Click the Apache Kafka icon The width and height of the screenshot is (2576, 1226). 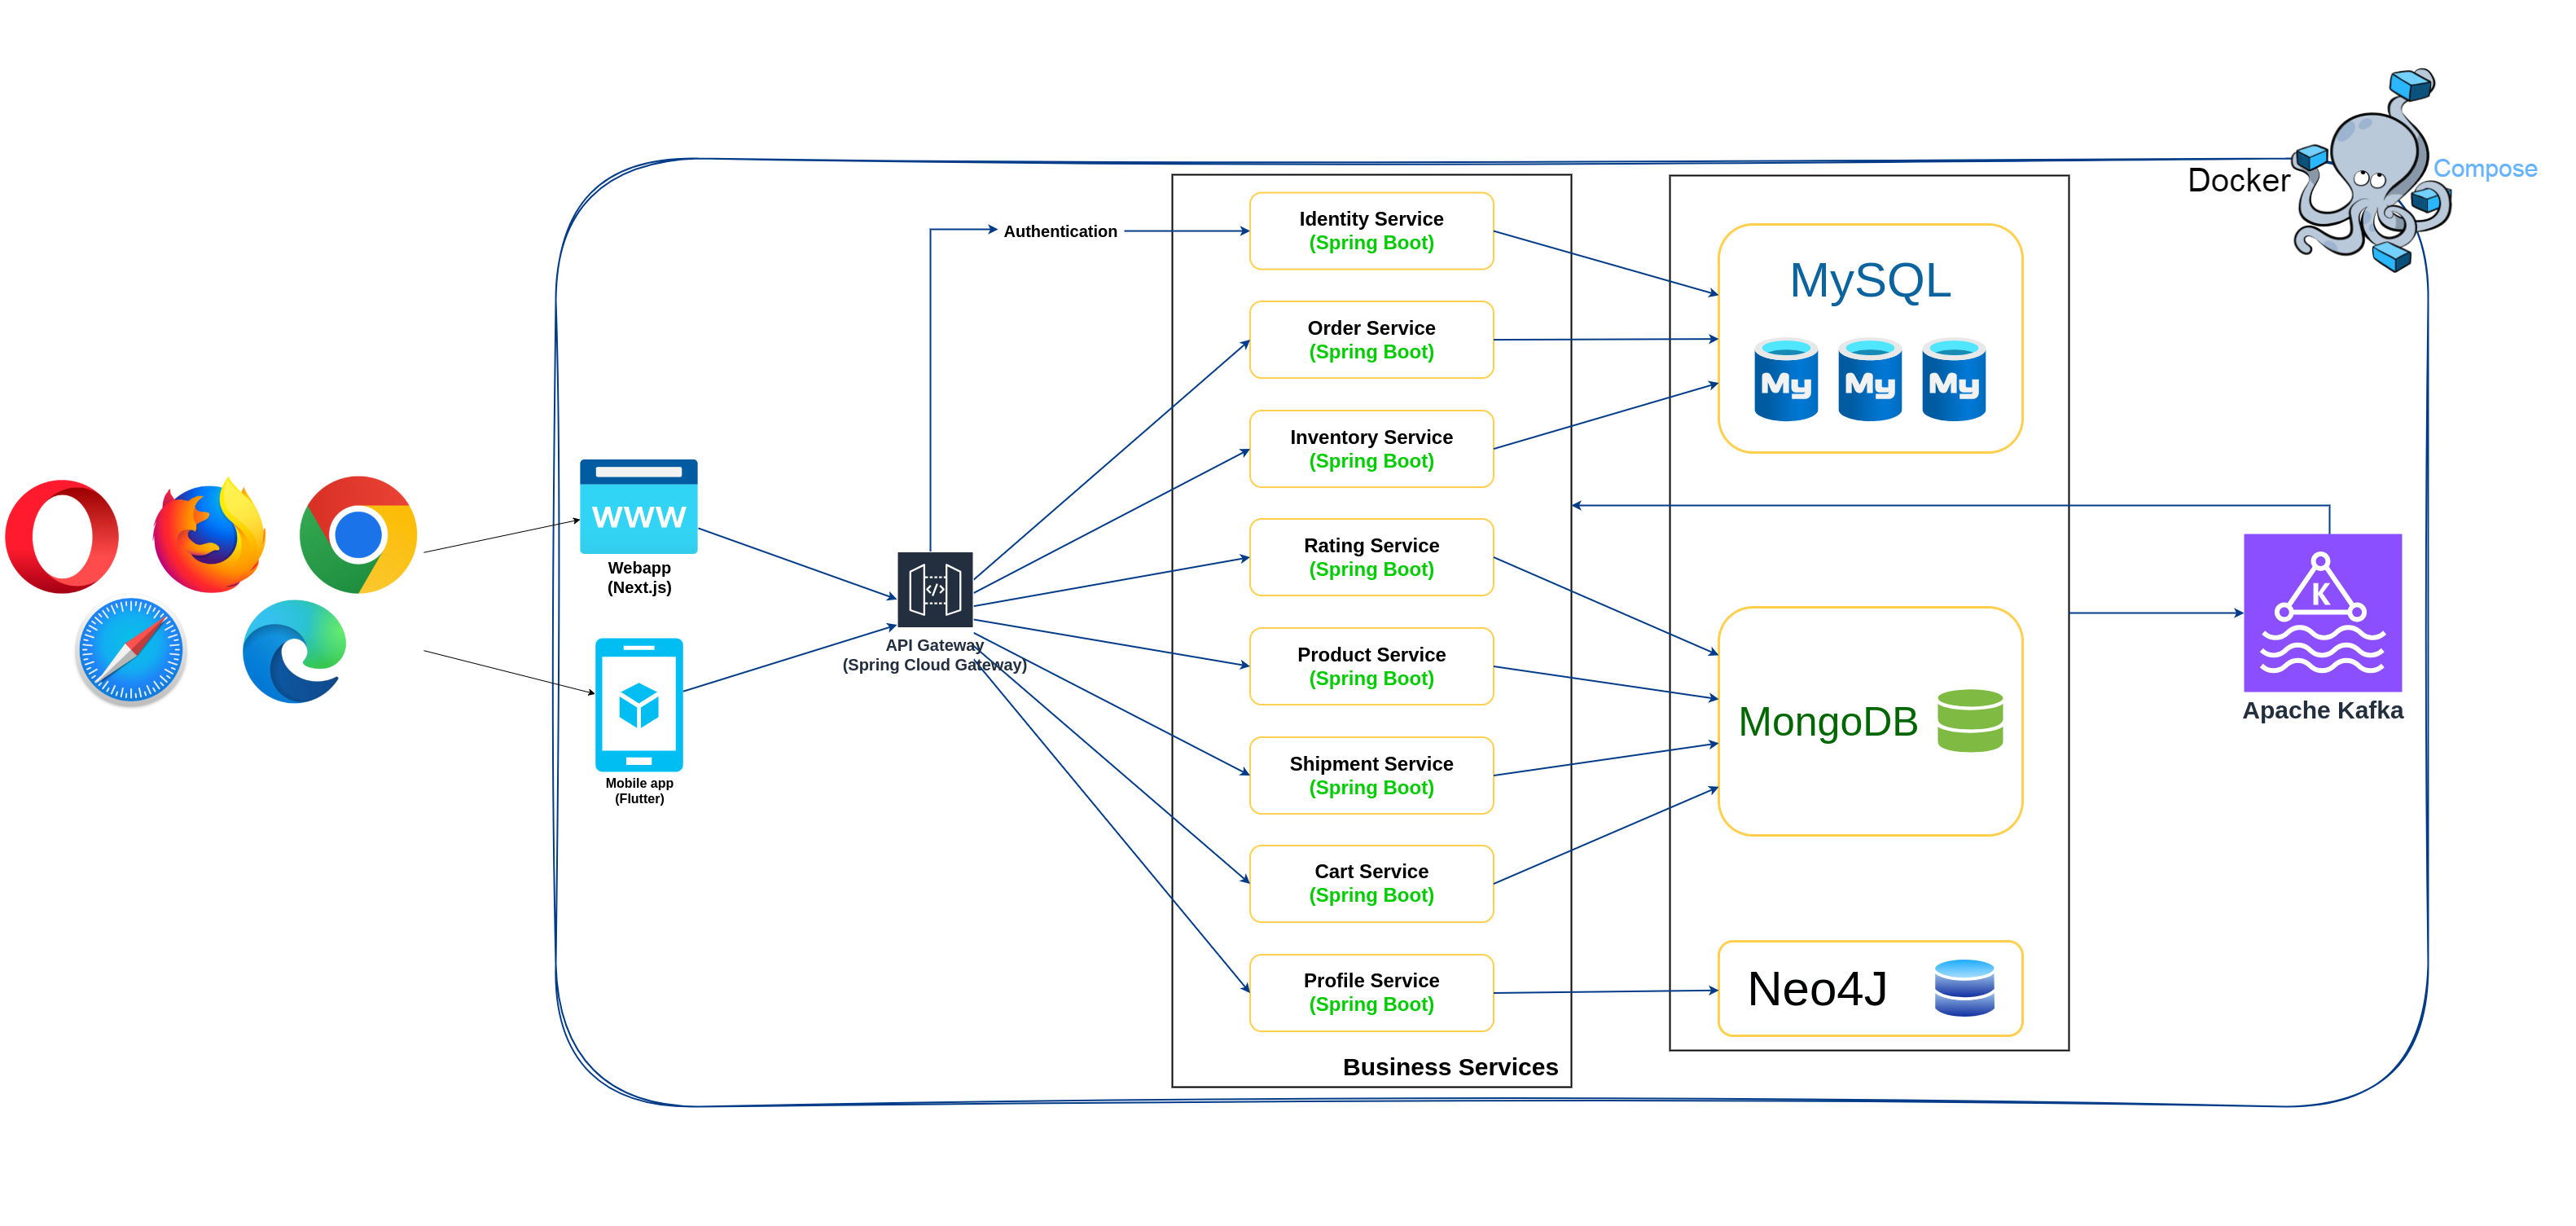[x=2321, y=613]
